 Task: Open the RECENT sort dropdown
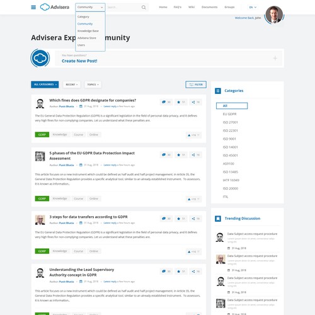coord(72,84)
